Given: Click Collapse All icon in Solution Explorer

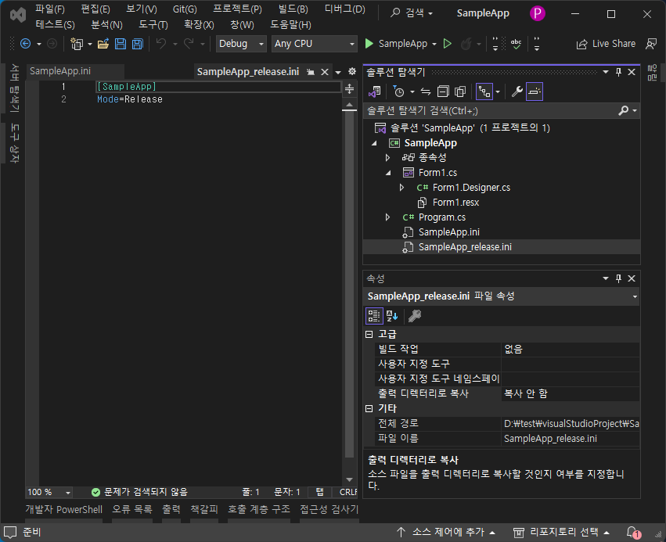Looking at the screenshot, I should [x=443, y=92].
